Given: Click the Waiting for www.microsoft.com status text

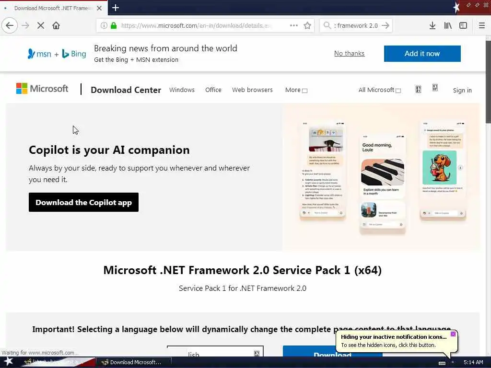Looking at the screenshot, I should [40, 353].
